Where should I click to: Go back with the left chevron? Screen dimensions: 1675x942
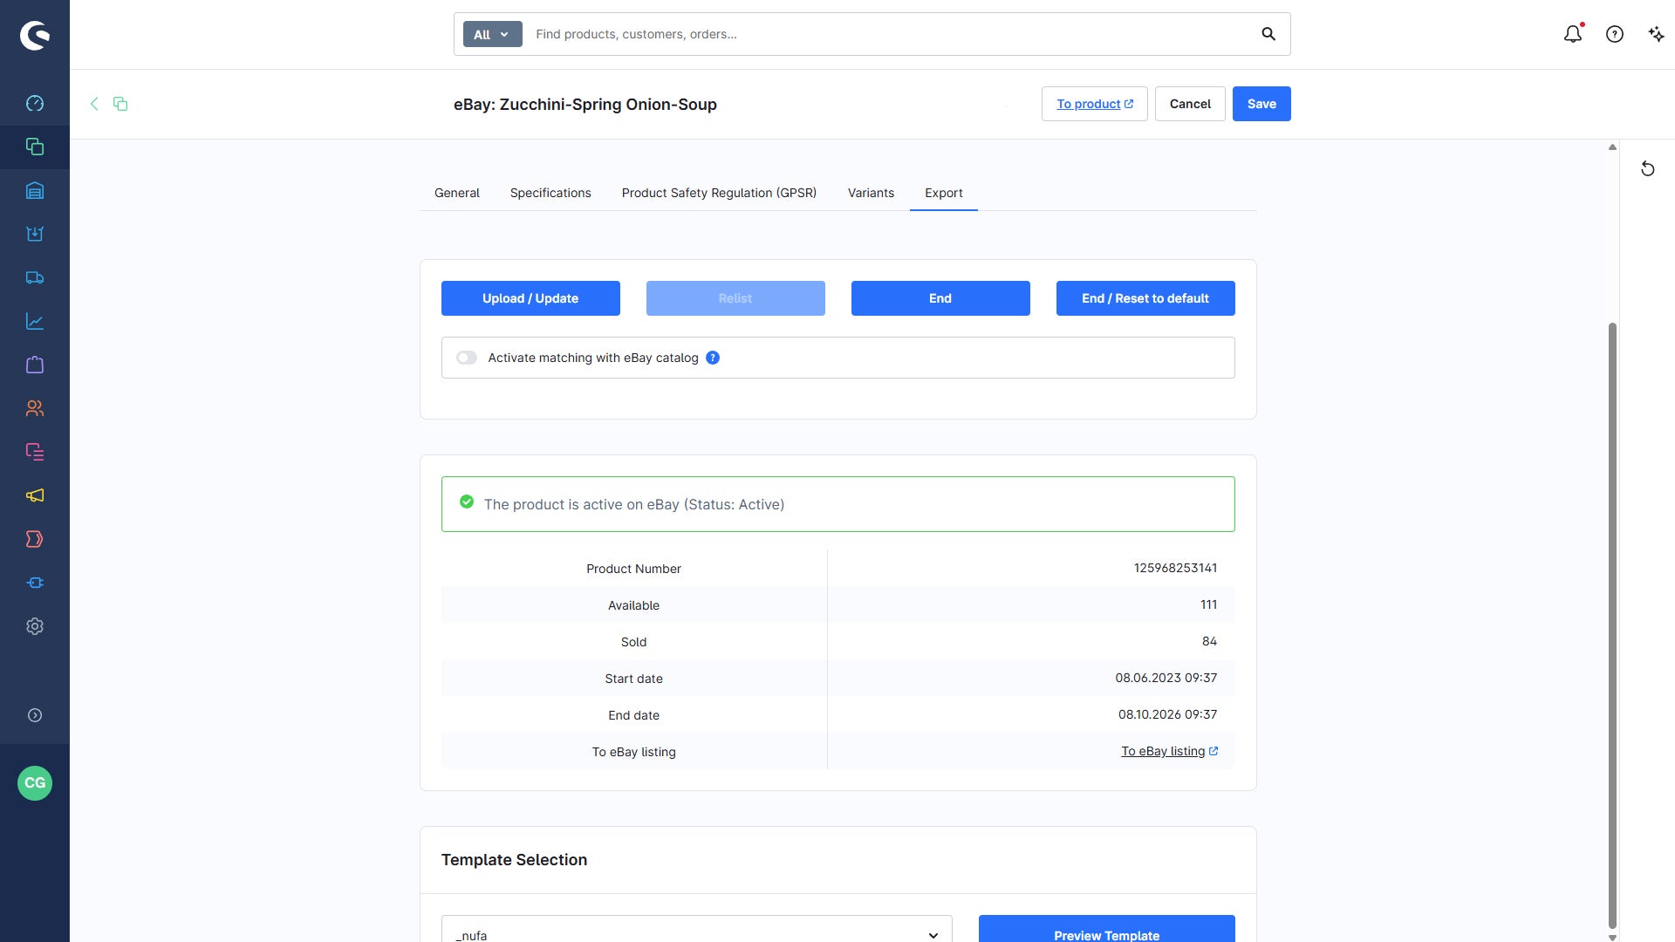[x=94, y=104]
